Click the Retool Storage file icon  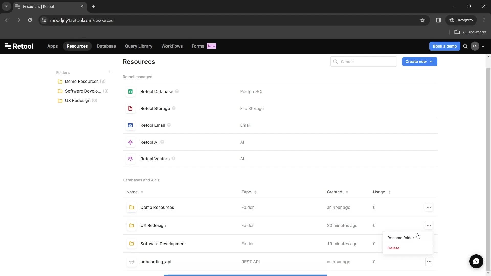click(130, 108)
